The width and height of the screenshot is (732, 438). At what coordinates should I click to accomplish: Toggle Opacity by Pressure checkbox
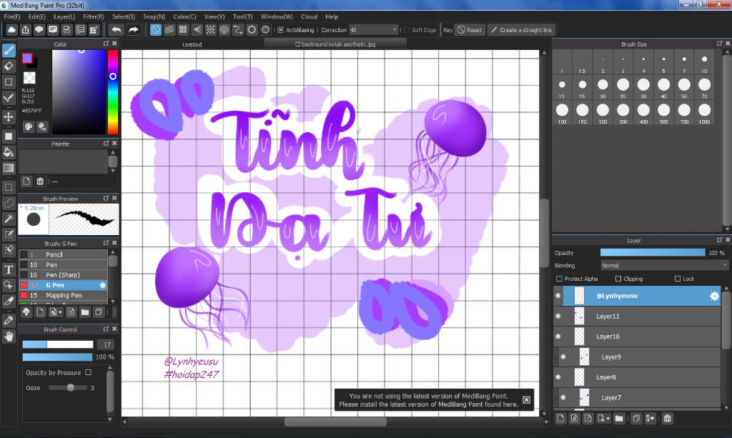click(88, 373)
